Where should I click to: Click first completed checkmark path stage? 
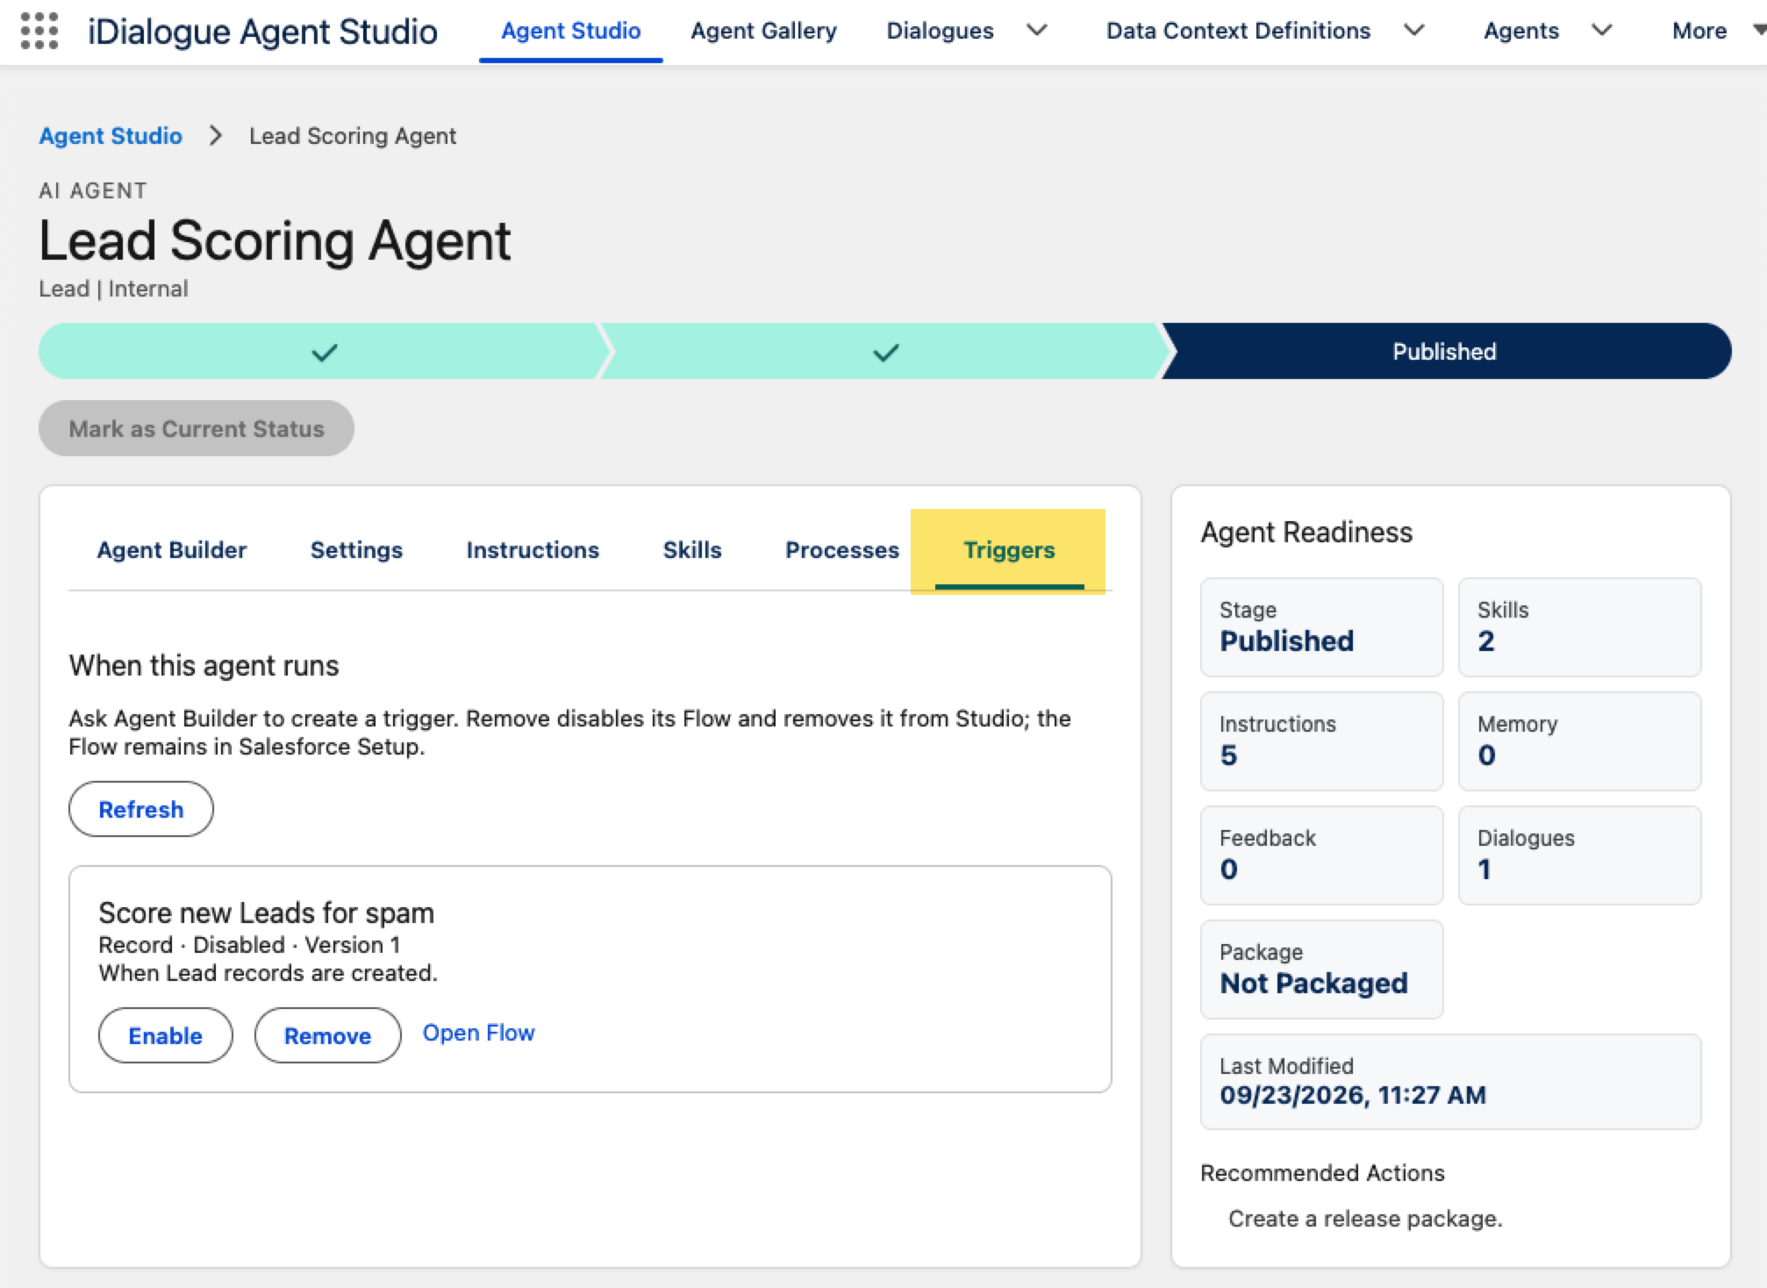tap(324, 352)
